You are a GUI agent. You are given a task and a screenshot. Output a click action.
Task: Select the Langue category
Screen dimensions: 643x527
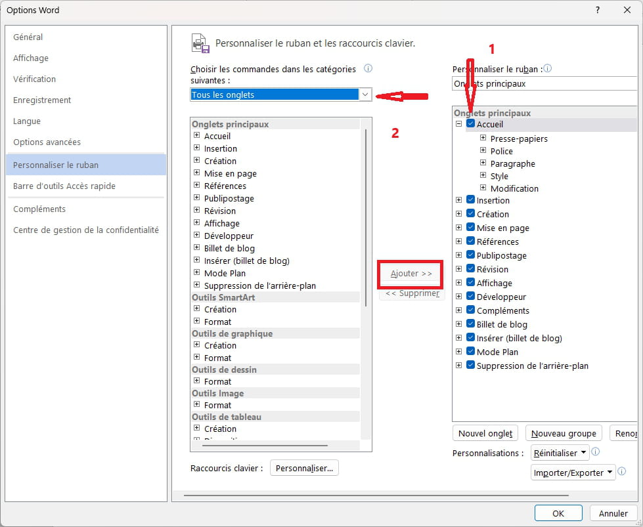86,121
